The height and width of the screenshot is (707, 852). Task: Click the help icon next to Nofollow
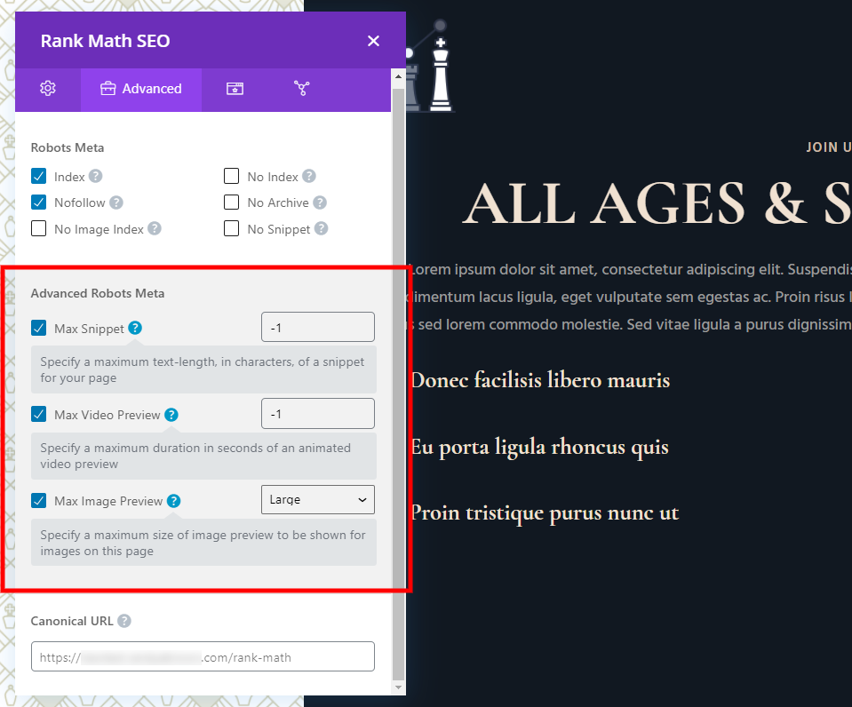tap(116, 203)
